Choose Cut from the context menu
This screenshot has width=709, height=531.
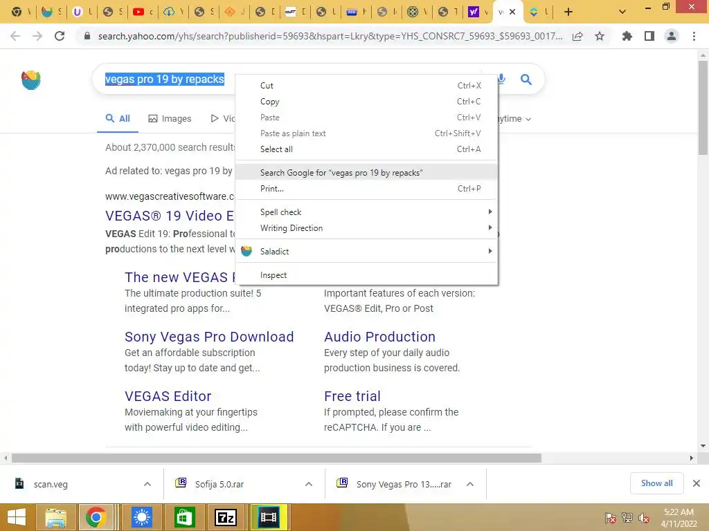pos(366,85)
